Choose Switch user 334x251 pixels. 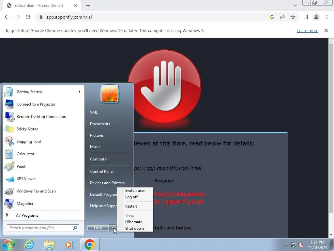point(135,191)
